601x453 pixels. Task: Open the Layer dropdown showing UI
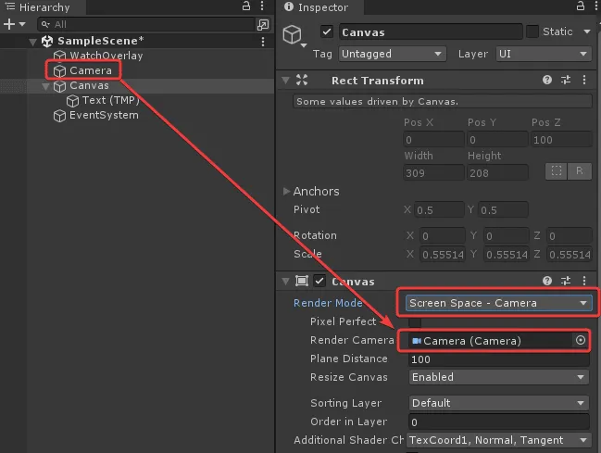544,54
